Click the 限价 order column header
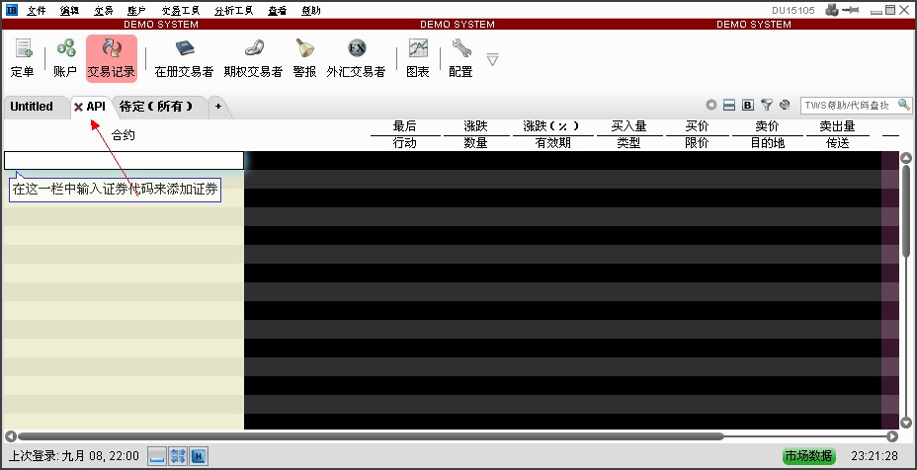Screen dimensions: 917x470 697,143
